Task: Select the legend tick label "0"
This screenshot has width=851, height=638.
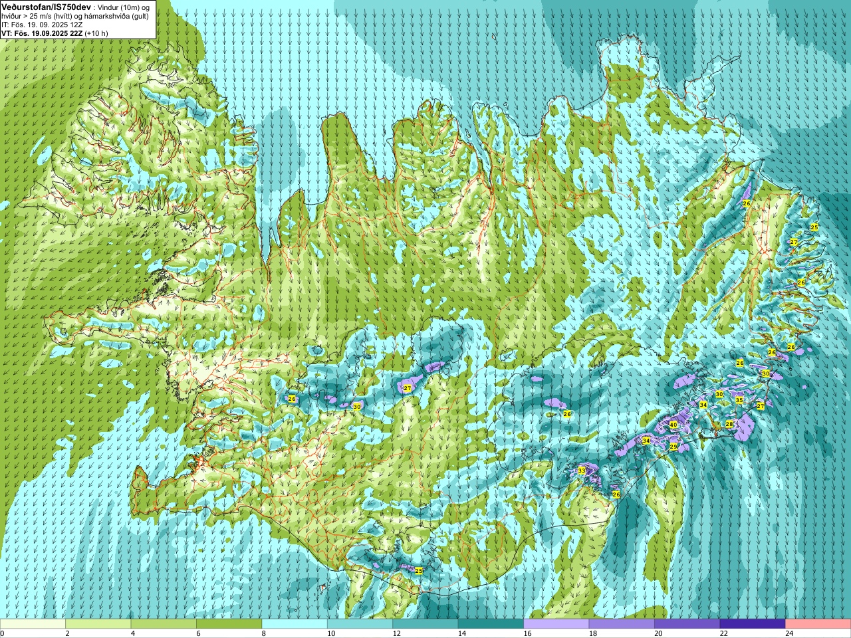Action: click(3, 634)
